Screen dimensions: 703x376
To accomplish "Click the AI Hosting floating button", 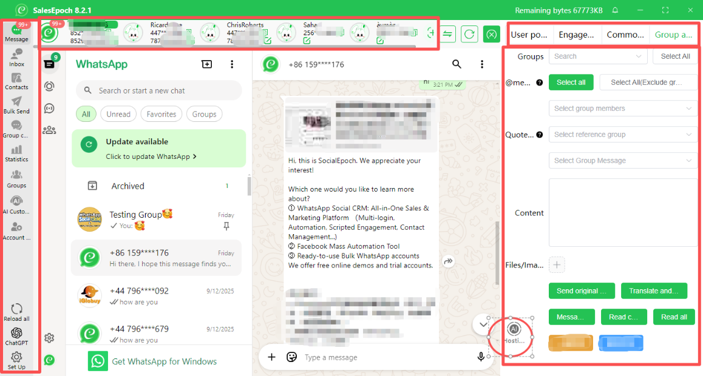I will tap(514, 334).
